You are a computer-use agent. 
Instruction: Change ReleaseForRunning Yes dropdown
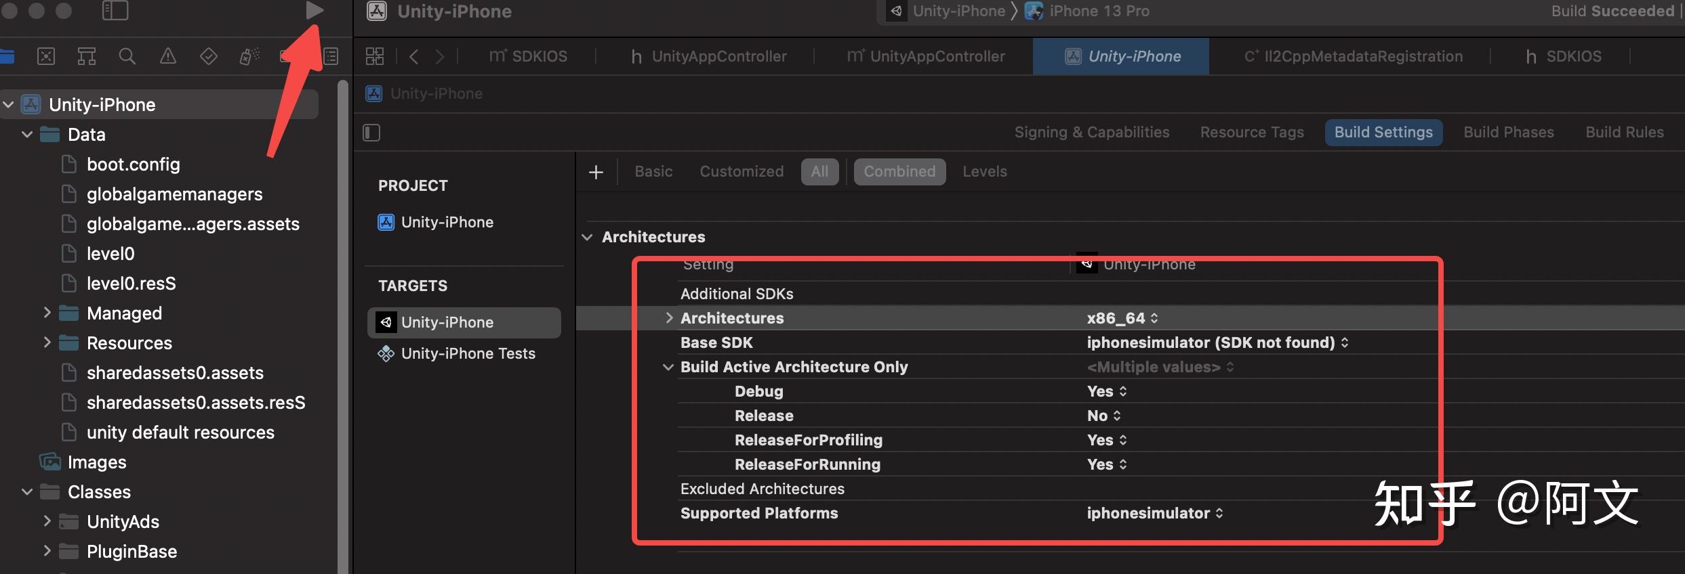tap(1107, 464)
